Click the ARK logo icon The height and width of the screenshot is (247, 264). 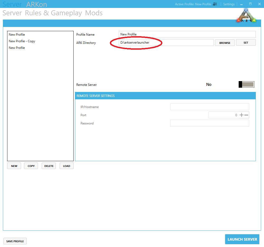coord(246,16)
